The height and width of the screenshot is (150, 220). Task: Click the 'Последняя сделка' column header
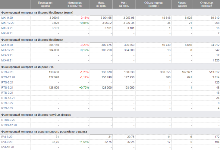coord(45,4)
